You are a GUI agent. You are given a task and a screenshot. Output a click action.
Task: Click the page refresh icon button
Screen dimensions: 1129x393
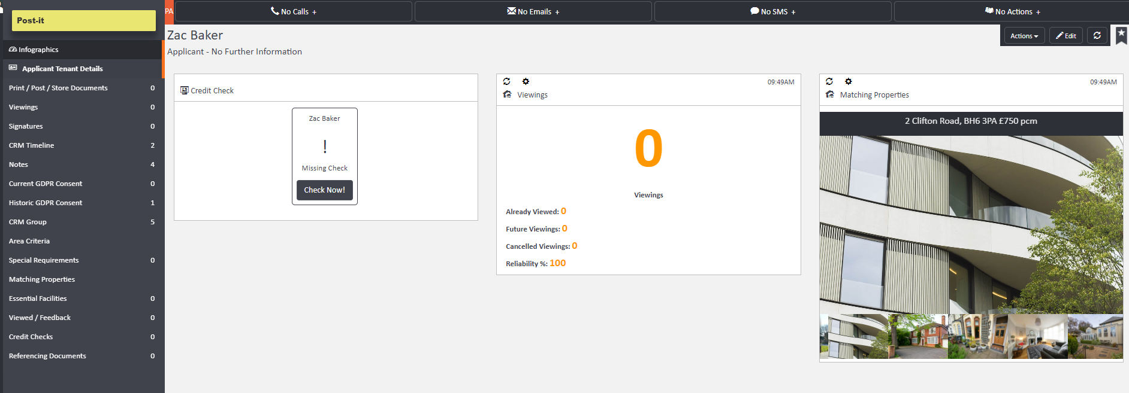coord(1097,36)
